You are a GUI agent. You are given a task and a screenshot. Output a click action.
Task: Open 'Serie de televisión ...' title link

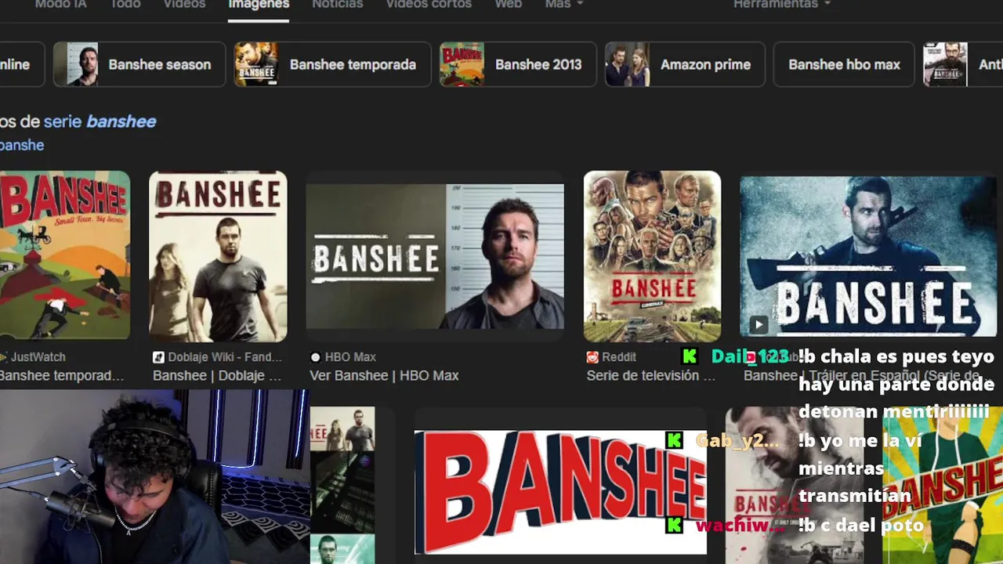(650, 375)
